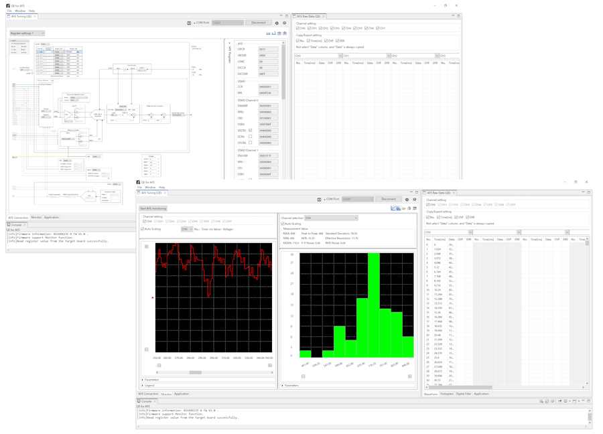Open the Register settings 1 dropdown

click(27, 33)
